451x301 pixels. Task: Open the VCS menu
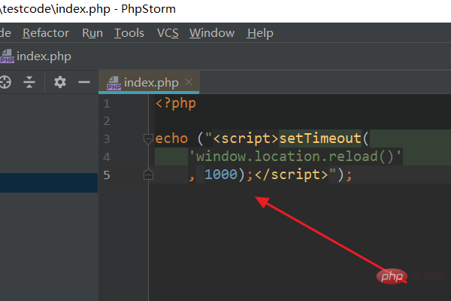(168, 33)
